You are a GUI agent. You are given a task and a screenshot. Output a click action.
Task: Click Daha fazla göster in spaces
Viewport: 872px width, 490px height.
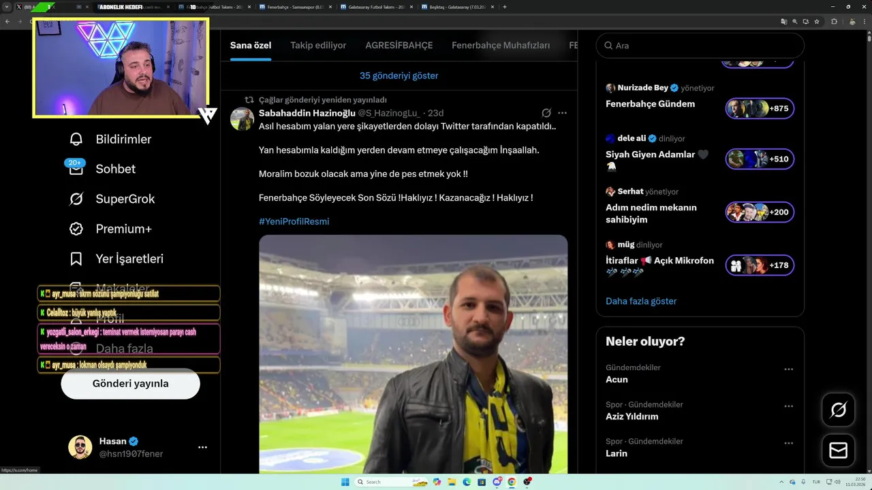pos(641,301)
